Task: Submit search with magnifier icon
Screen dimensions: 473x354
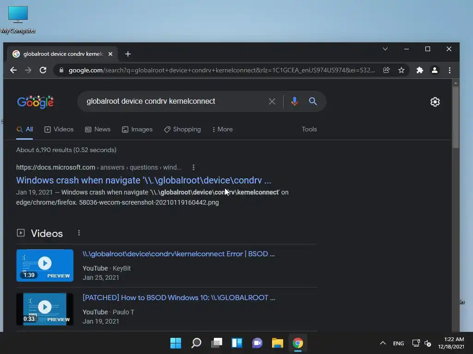Action: [x=313, y=101]
